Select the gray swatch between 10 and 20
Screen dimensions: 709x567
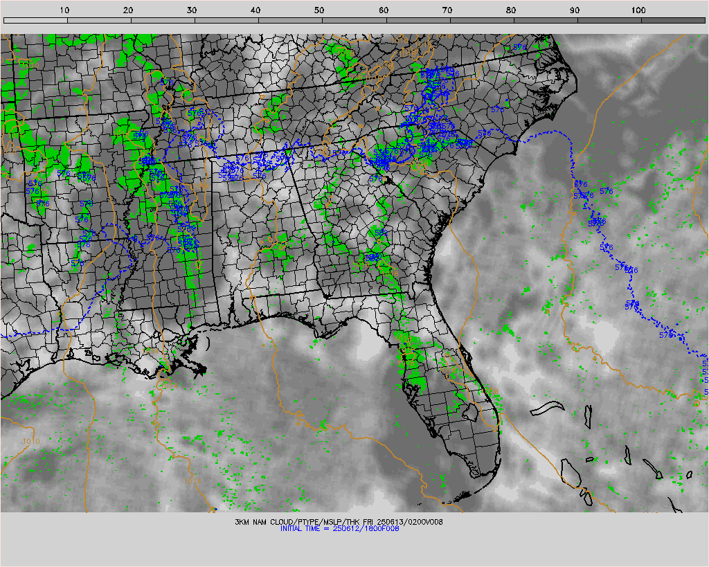(x=99, y=20)
